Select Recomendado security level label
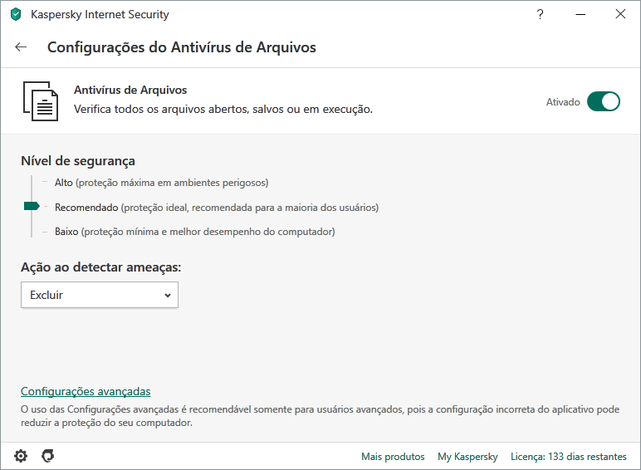 217,208
